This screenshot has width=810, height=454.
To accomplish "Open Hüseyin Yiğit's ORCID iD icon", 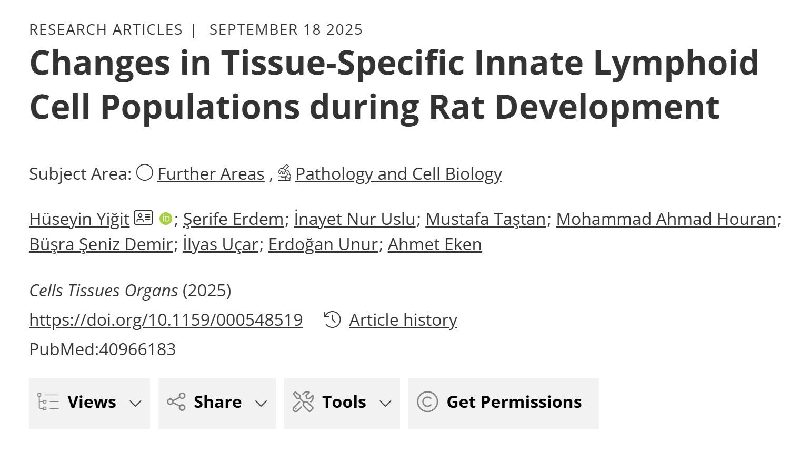I will coord(166,219).
